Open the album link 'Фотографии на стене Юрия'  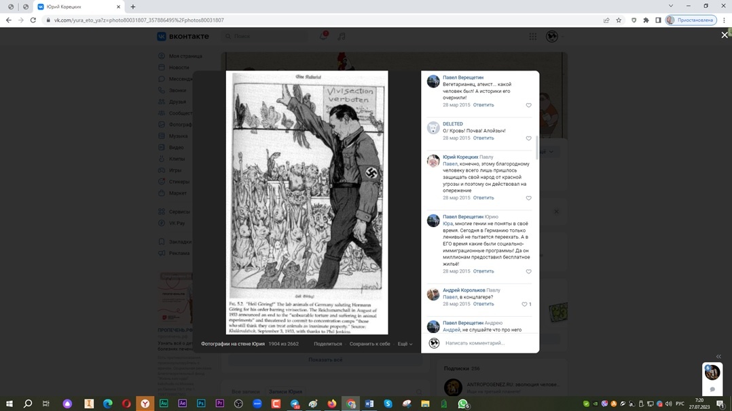pyautogui.click(x=233, y=344)
